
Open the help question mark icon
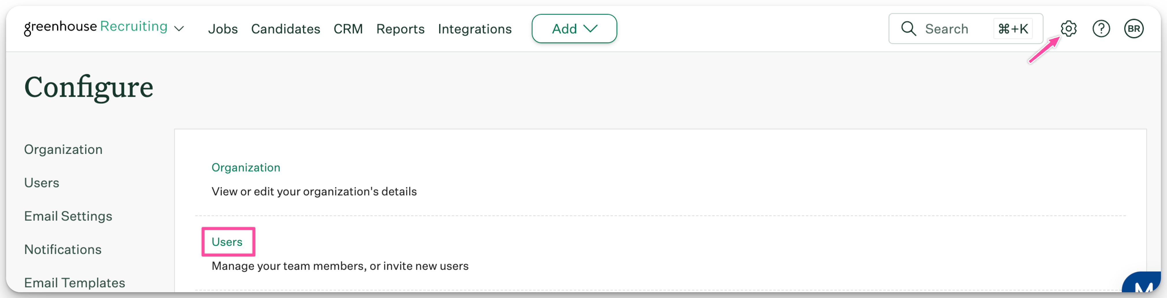pyautogui.click(x=1101, y=29)
